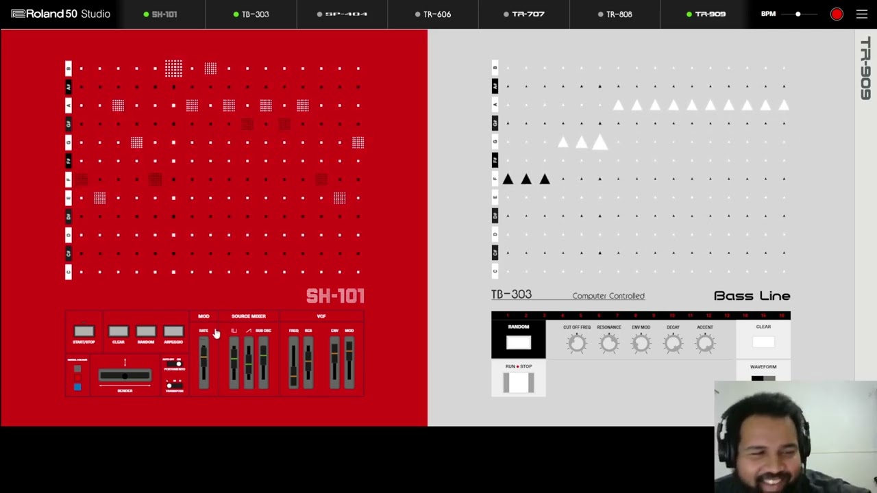Click the SH-101 logo text

335,296
